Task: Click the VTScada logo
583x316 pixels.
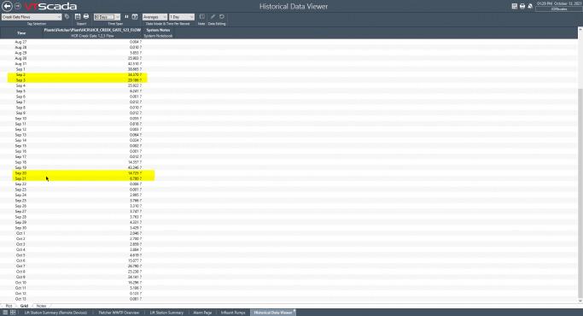Action: pyautogui.click(x=50, y=6)
